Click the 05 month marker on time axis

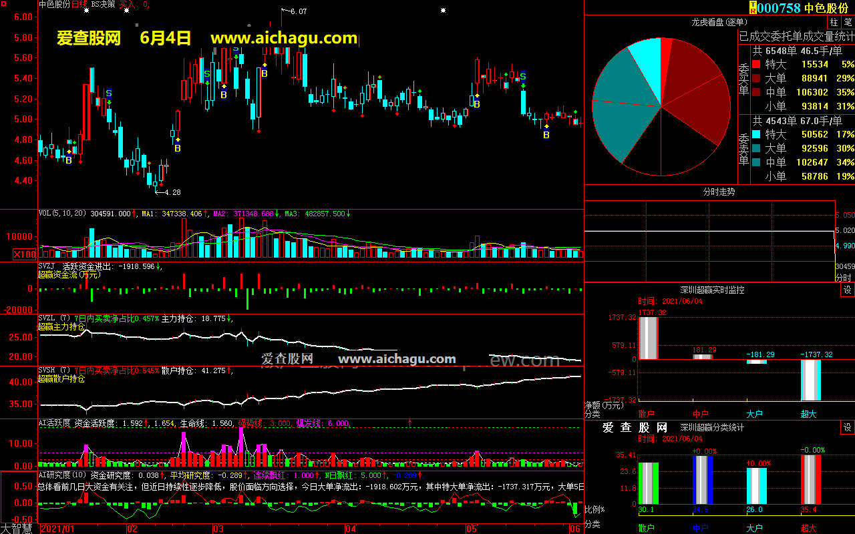click(471, 529)
